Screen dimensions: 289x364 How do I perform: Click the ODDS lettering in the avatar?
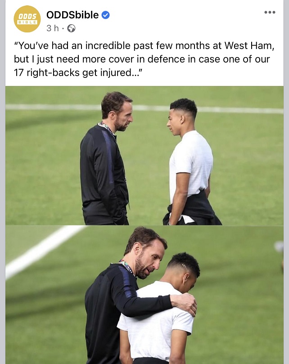(27, 16)
